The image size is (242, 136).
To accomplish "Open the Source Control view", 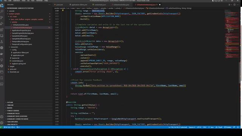I will click(x=2, y=17).
